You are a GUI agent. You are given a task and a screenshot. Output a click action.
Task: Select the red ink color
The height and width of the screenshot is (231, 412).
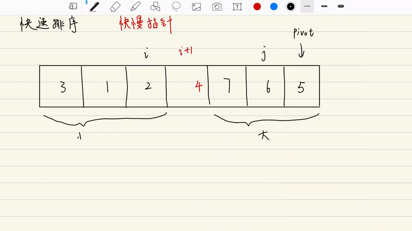tap(257, 6)
